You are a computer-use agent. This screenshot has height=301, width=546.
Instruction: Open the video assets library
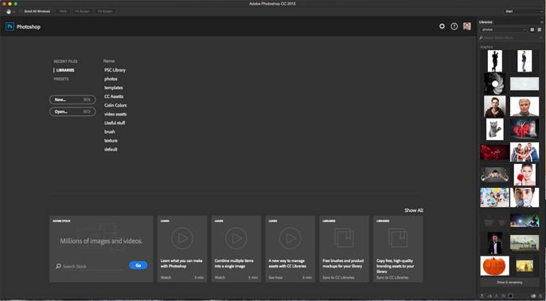coord(115,114)
